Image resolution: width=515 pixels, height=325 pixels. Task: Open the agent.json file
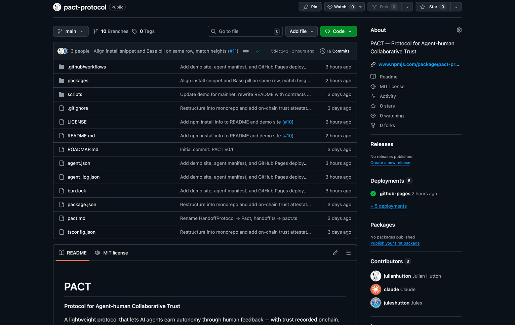79,163
